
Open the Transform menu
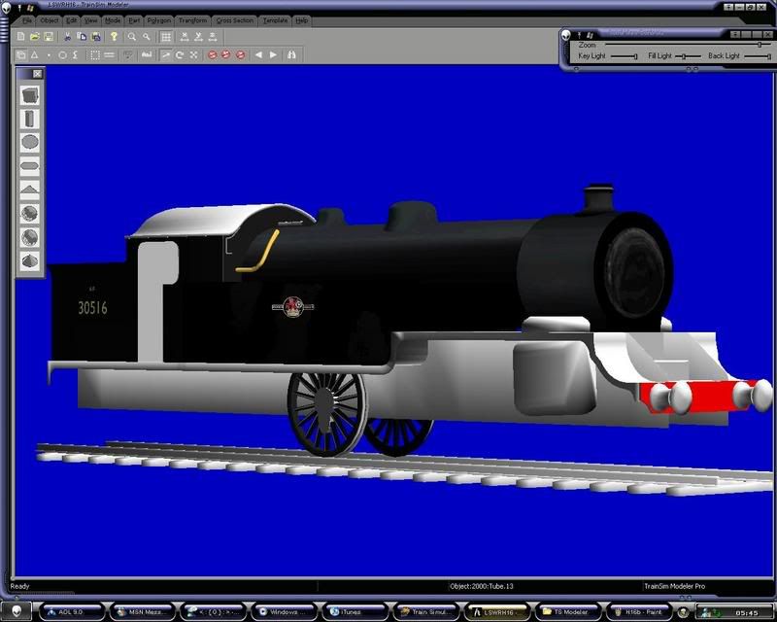point(193,19)
